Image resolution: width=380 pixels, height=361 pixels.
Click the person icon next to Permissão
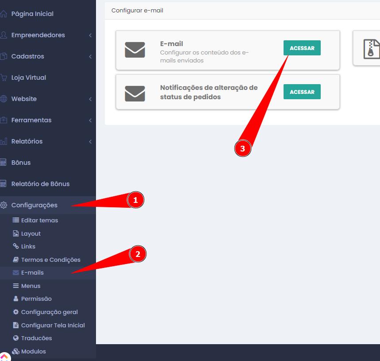coord(16,299)
